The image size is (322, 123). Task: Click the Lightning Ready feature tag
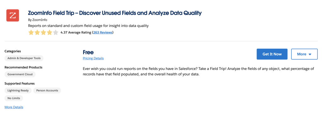coord(18,90)
